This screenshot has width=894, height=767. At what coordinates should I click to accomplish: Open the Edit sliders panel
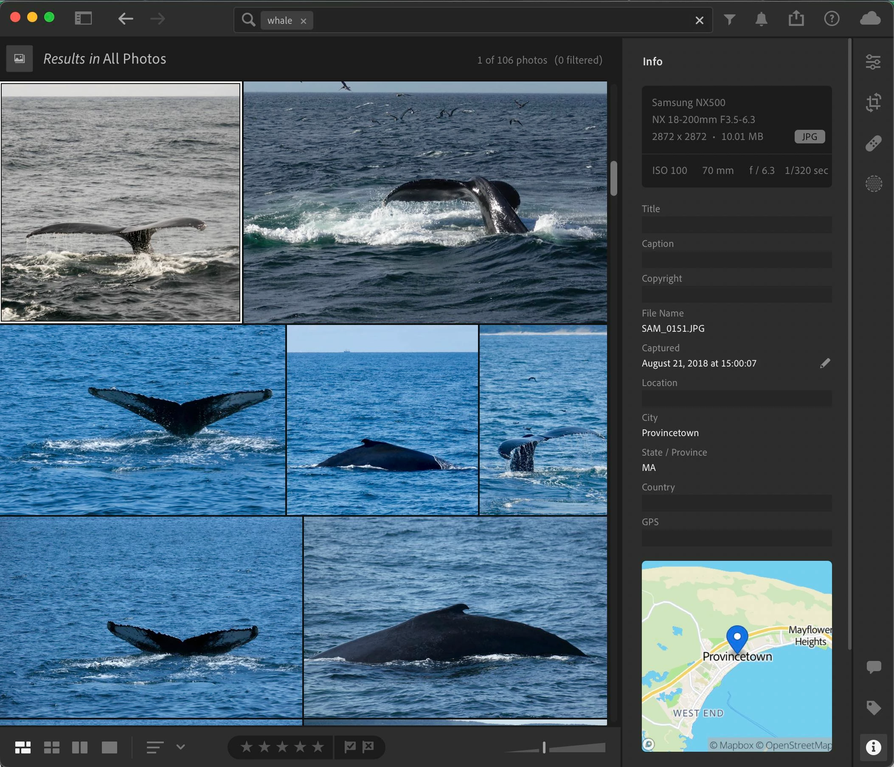(873, 62)
